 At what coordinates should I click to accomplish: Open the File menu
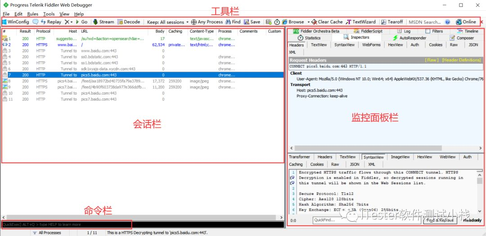click(6, 14)
